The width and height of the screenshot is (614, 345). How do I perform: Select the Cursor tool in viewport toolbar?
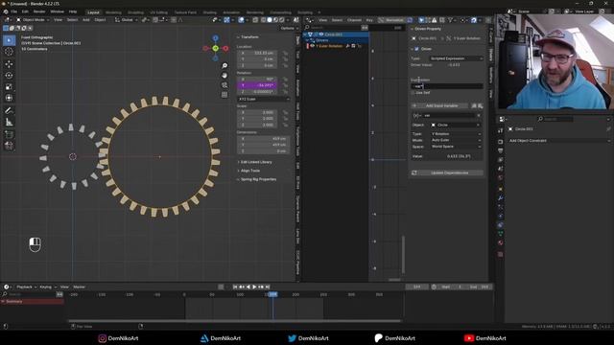click(x=9, y=52)
